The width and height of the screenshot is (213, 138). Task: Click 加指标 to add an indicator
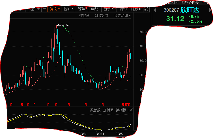tap(108, 110)
